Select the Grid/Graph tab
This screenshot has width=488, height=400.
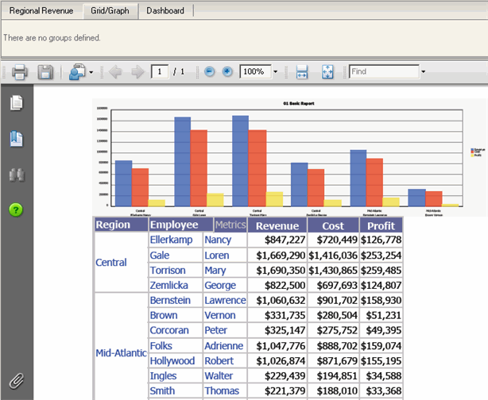click(110, 11)
